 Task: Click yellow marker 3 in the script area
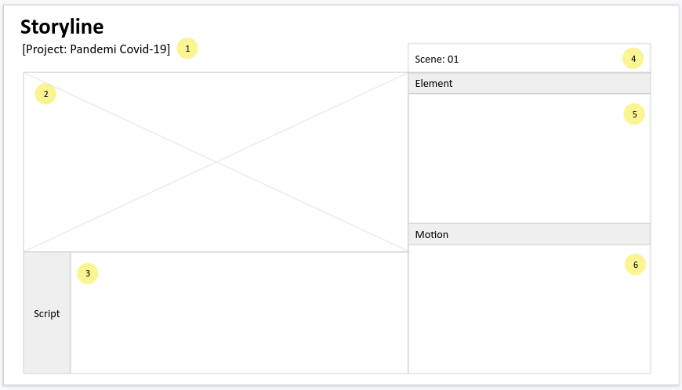[87, 273]
